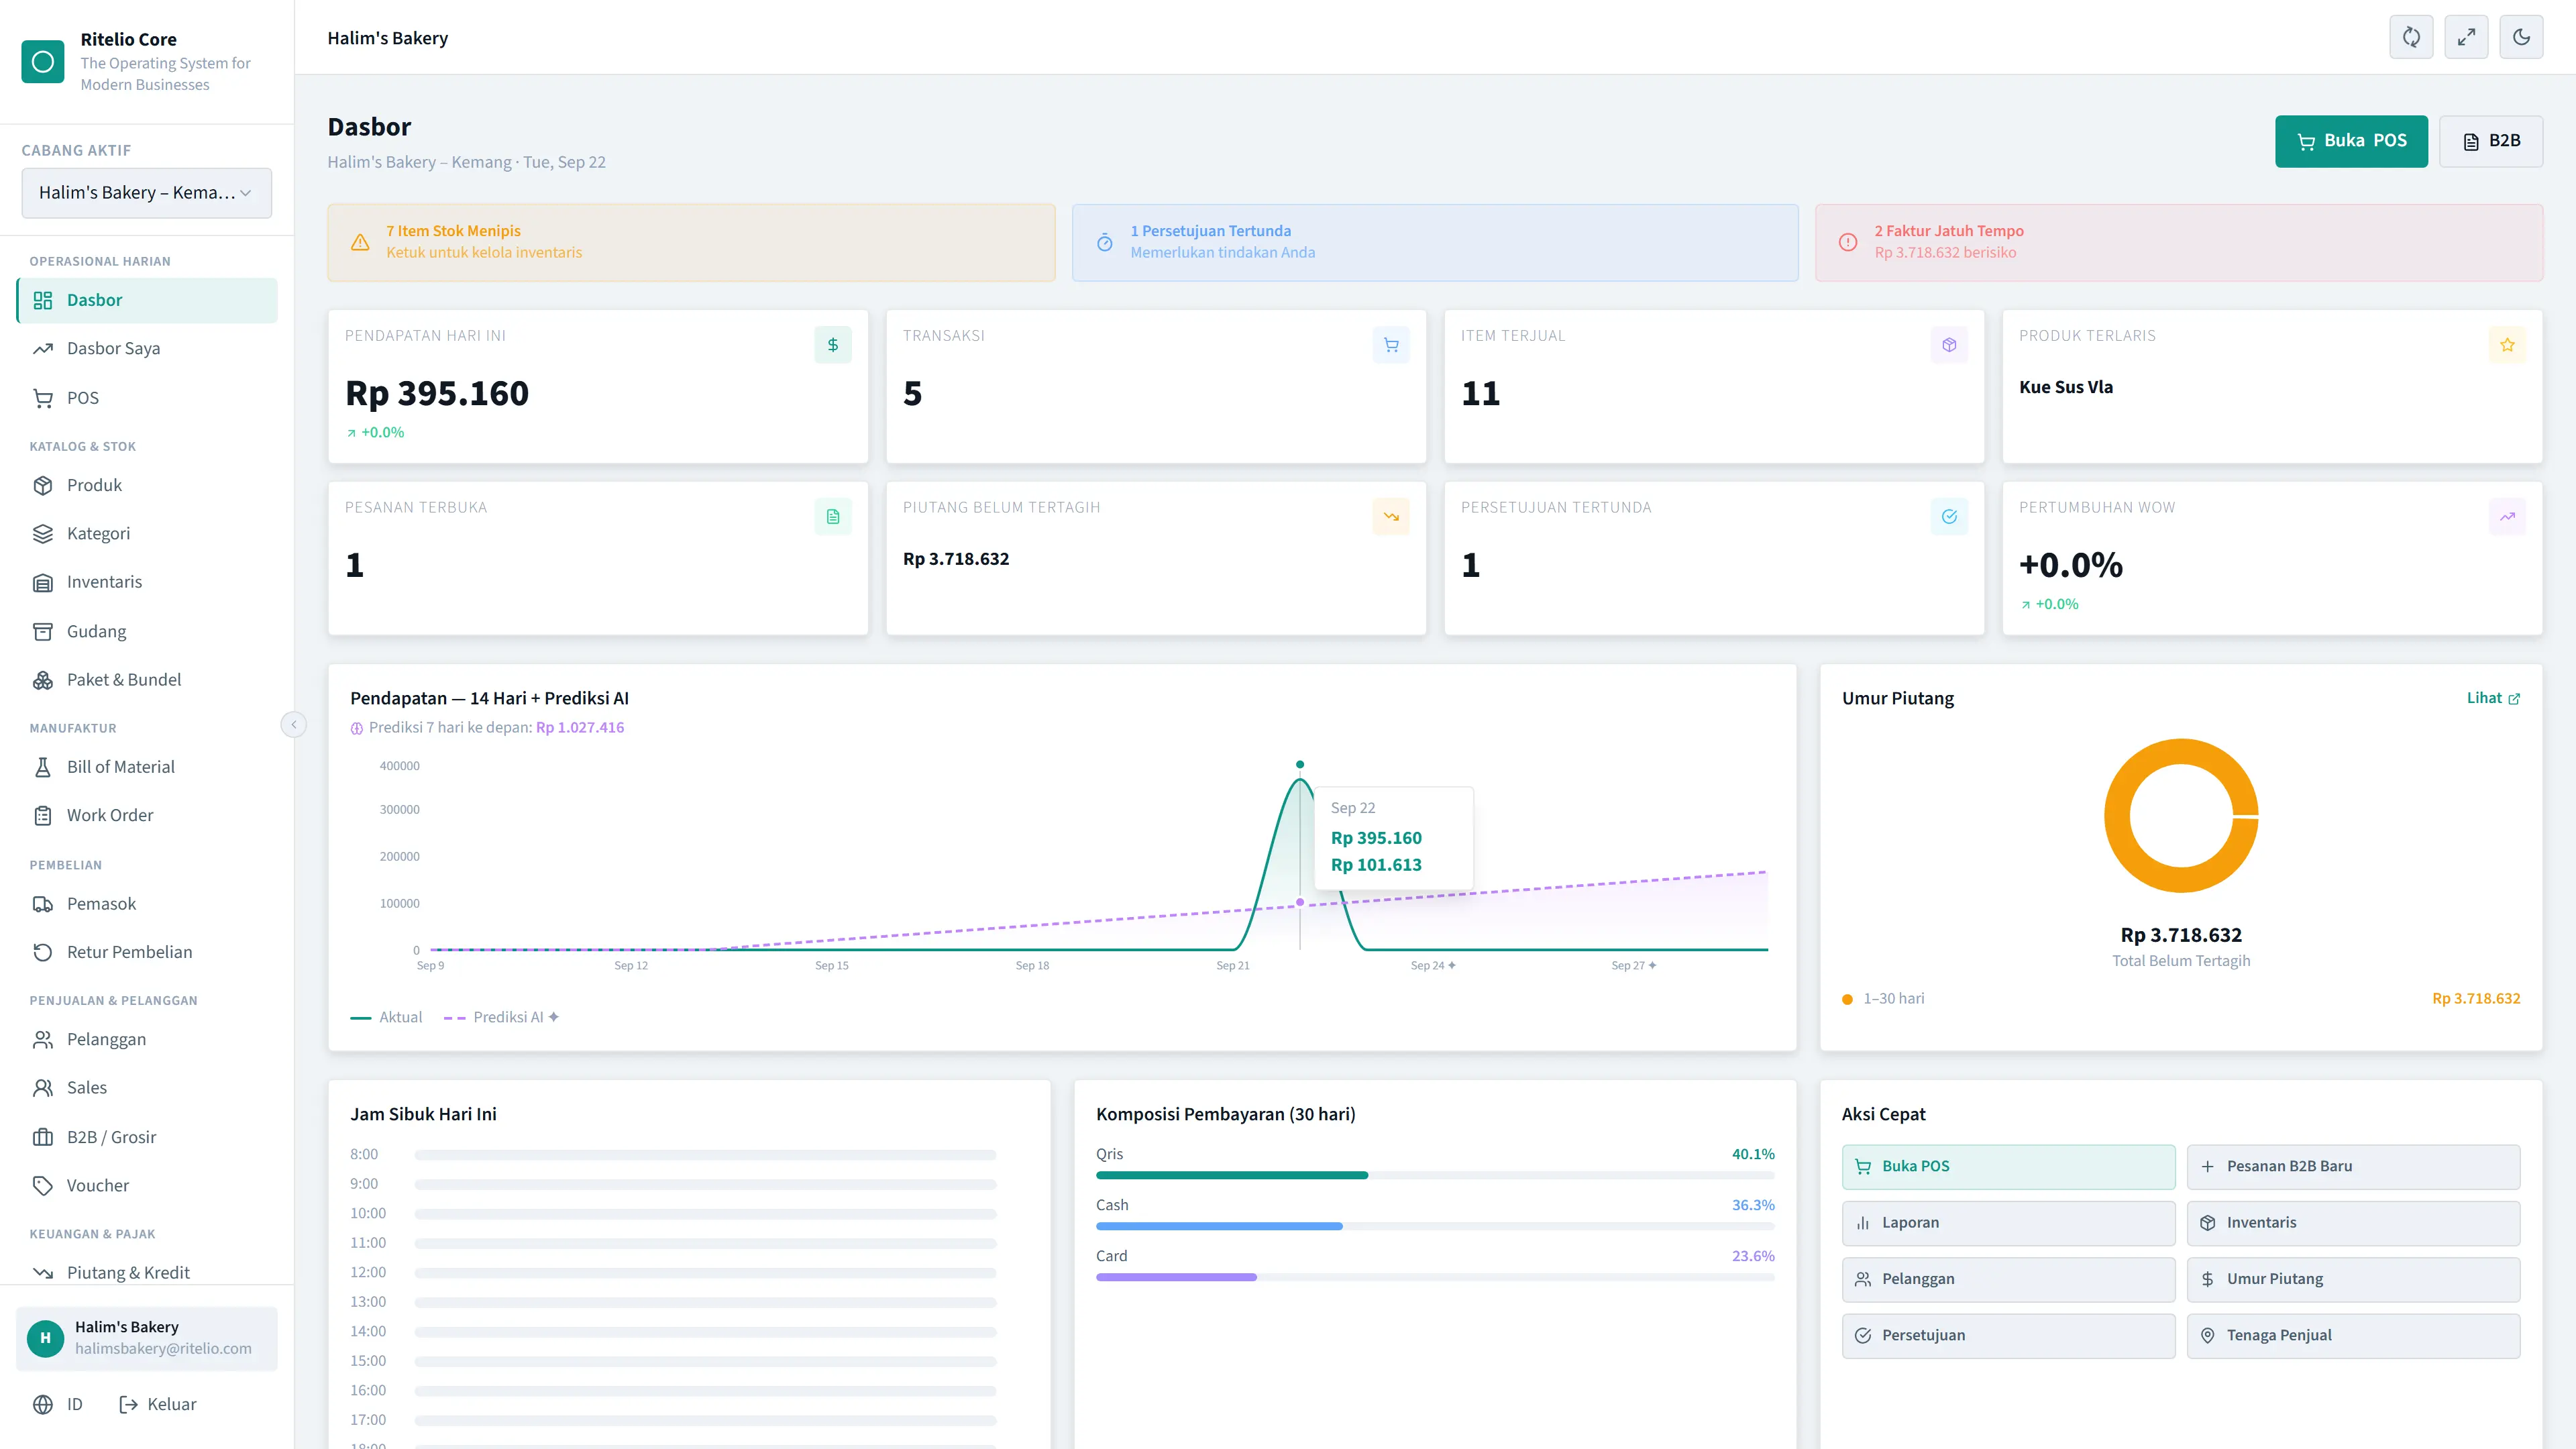This screenshot has height=1449, width=2576.
Task: Click the star icon on Produk Terlaris card
Action: 2507,345
